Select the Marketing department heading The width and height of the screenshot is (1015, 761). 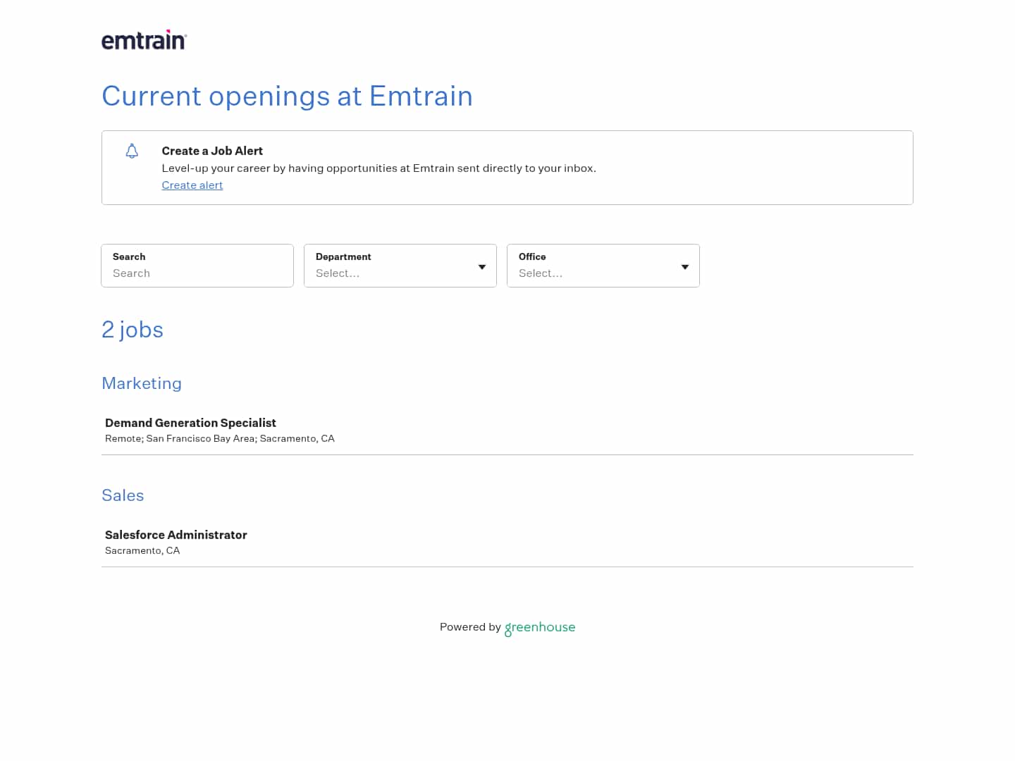141,383
